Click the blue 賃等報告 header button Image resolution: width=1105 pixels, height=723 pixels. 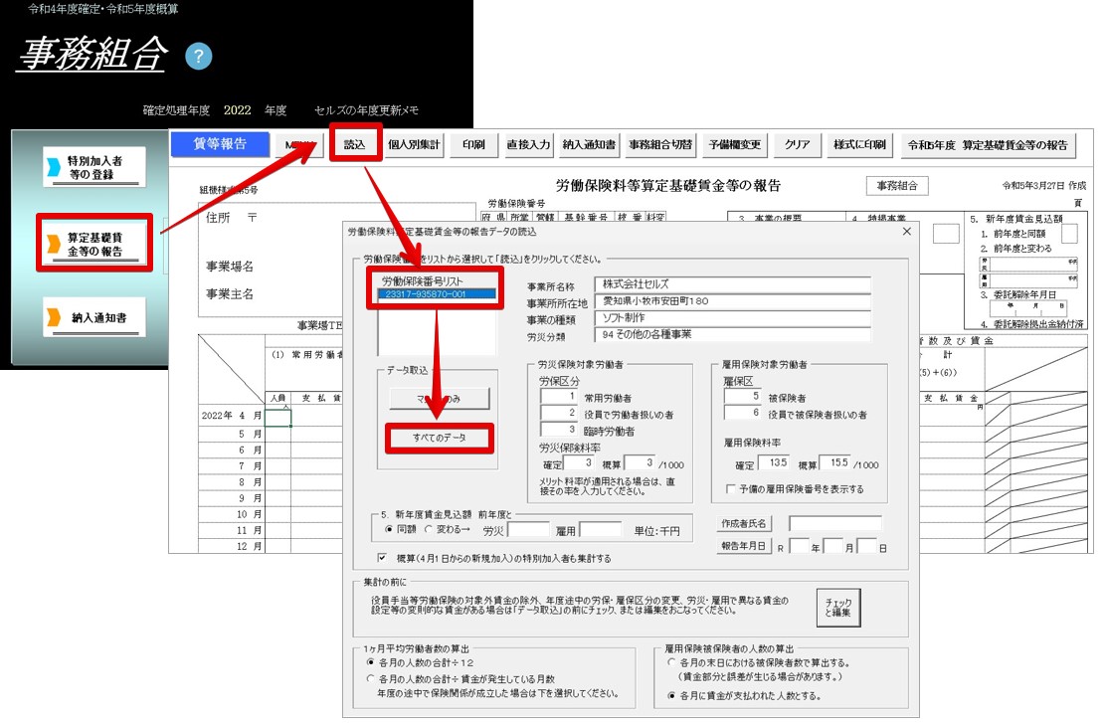coord(220,144)
